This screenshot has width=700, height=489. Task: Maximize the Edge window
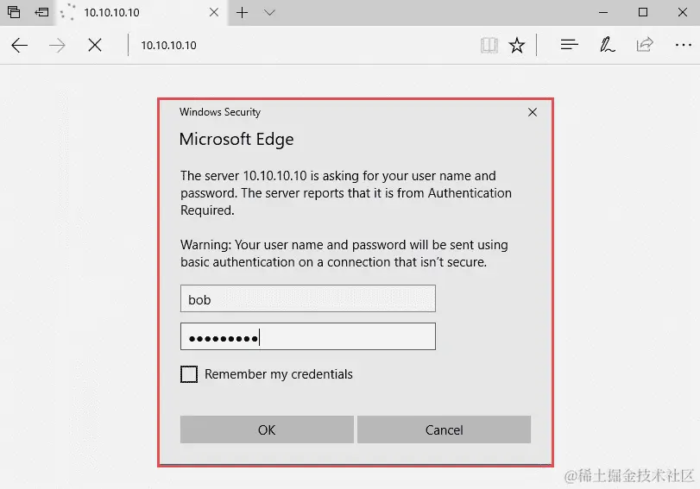pyautogui.click(x=643, y=12)
